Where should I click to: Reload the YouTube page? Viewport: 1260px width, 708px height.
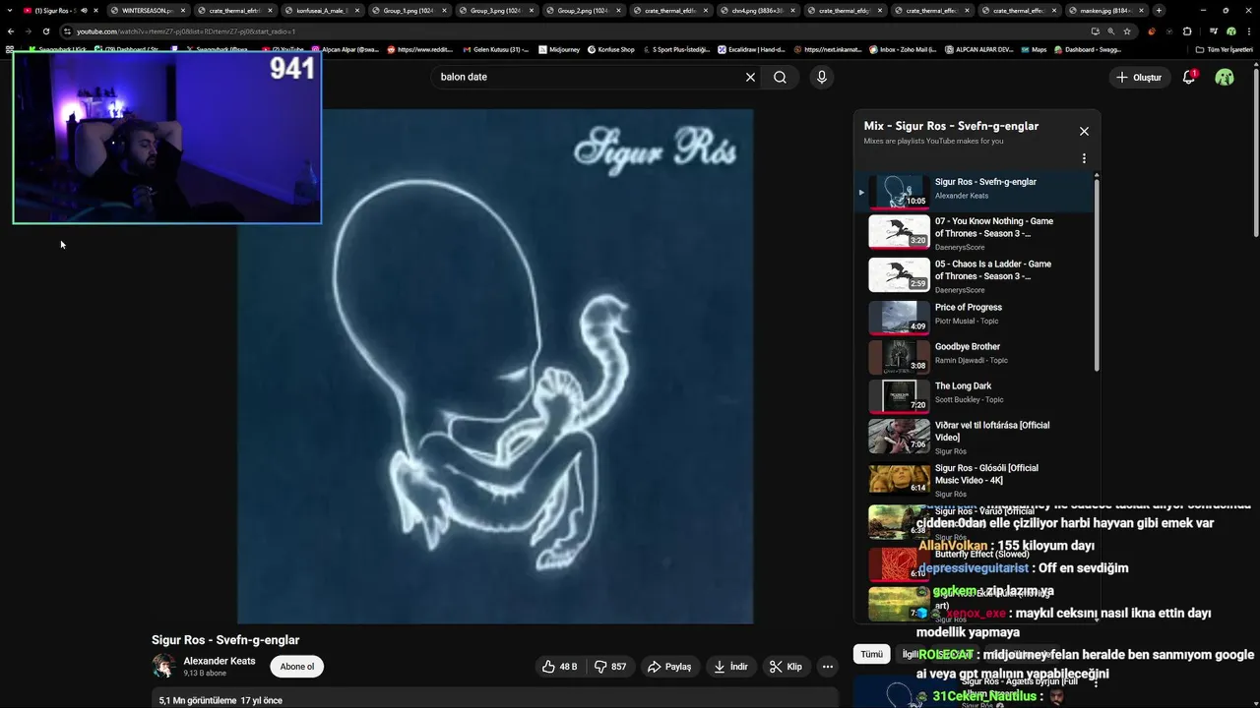[x=46, y=31]
